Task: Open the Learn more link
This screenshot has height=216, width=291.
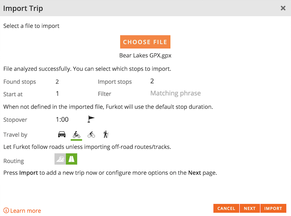Action: 26,210
